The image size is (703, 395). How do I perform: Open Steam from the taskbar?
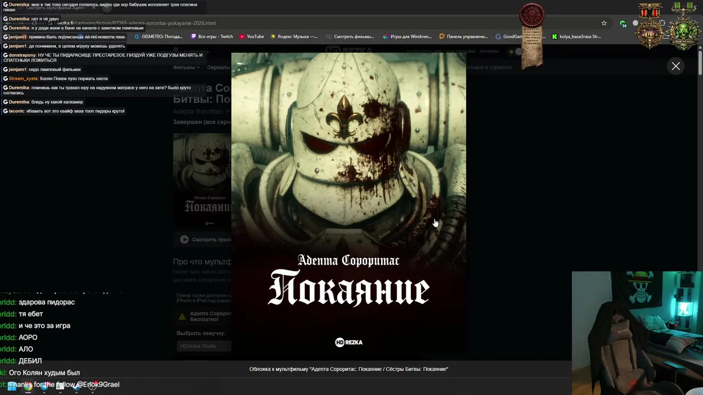click(x=76, y=386)
